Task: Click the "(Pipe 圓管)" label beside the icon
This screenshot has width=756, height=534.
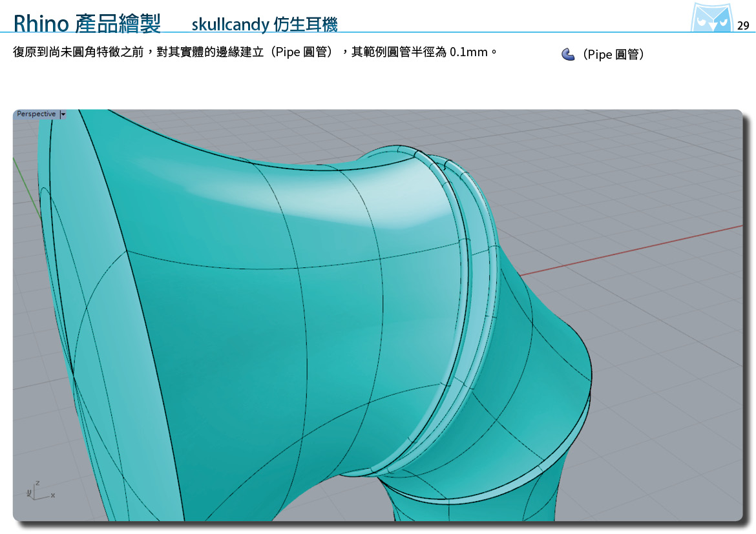Action: coord(613,54)
